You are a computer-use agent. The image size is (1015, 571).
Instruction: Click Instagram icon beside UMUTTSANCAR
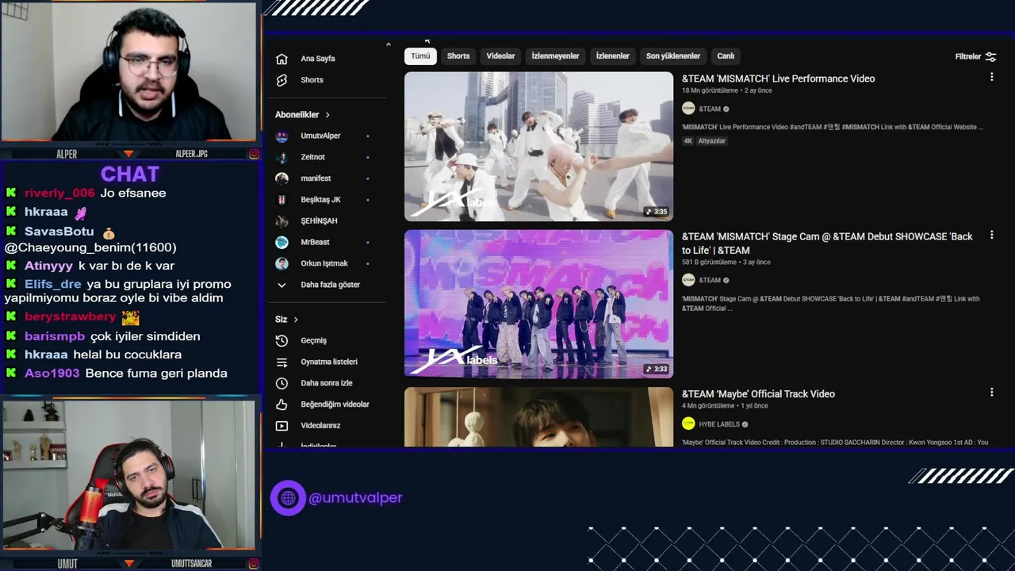click(x=255, y=564)
